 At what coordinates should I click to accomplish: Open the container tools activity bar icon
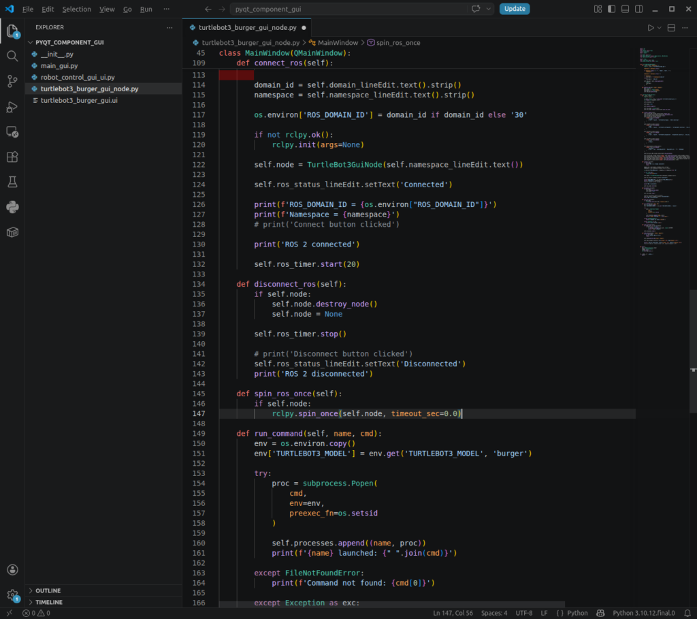12,232
